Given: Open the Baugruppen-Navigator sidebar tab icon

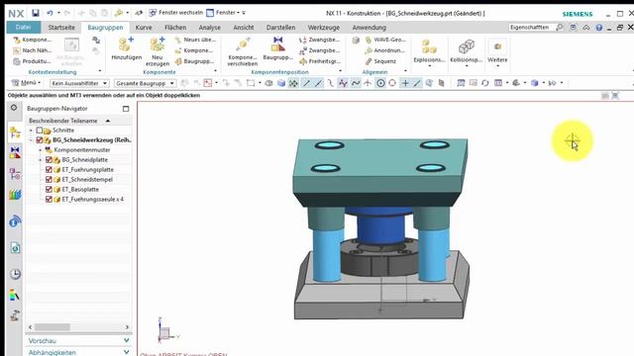Looking at the screenshot, I should pos(15,133).
